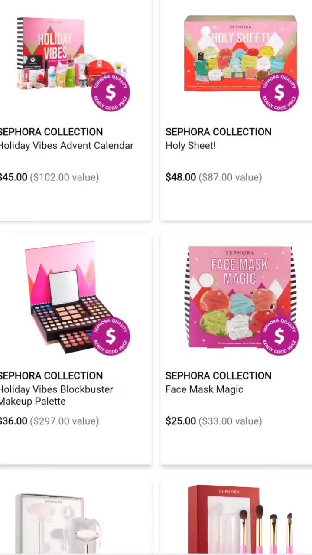Tap the purple dollar badge on Blockbuster Makeup Palette
This screenshot has width=312, height=555.
click(111, 336)
